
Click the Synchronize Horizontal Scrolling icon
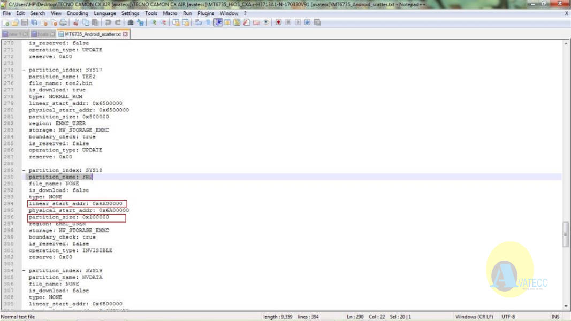pyautogui.click(x=186, y=22)
